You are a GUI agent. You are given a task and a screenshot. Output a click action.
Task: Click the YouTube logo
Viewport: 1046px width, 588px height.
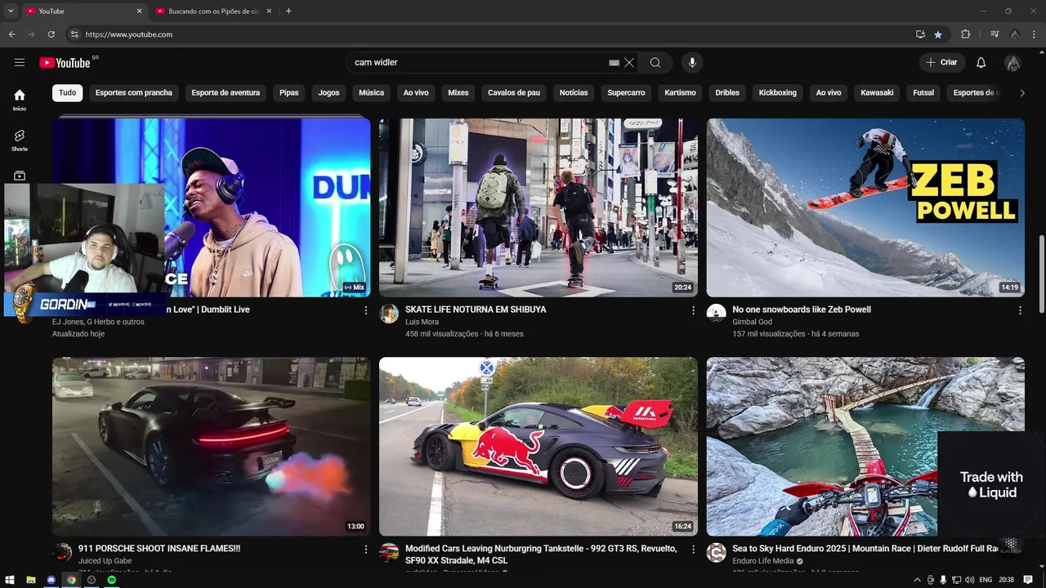(x=65, y=63)
